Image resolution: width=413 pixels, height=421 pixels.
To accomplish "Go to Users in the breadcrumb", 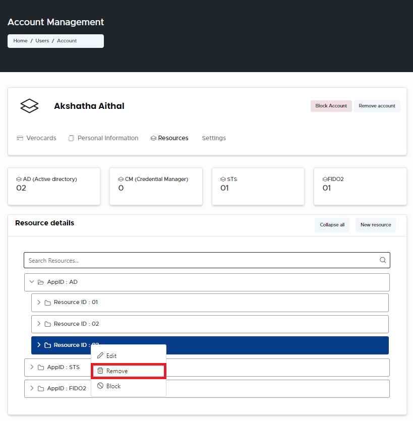I will (42, 41).
